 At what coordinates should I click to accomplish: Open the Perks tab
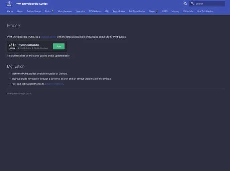(49, 11)
